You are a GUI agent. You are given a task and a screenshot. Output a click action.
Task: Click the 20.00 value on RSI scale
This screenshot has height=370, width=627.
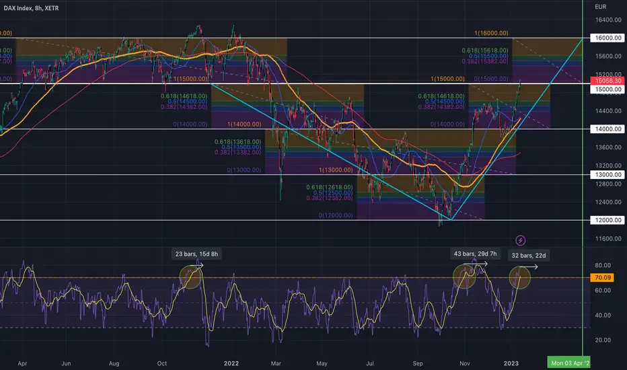coord(603,340)
